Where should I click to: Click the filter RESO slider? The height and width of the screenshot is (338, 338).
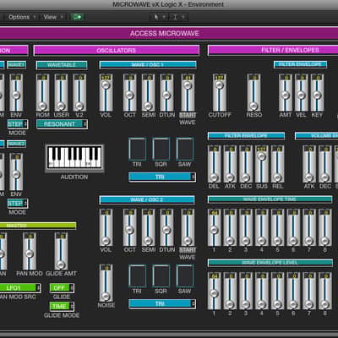click(x=254, y=93)
